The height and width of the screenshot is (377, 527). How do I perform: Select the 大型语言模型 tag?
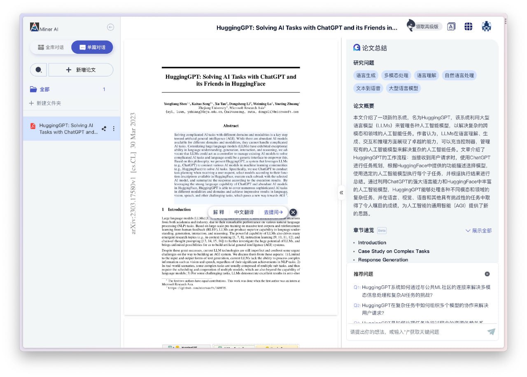(403, 88)
